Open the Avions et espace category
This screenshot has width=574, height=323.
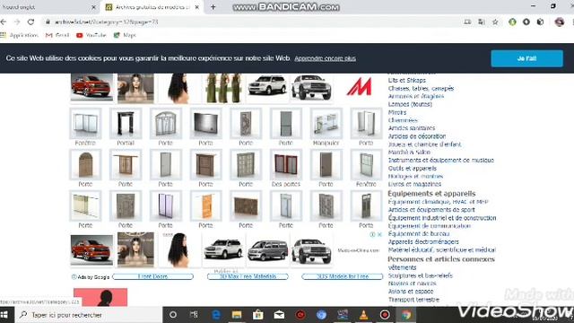click(411, 292)
